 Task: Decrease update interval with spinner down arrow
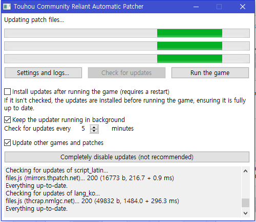pos(94,131)
